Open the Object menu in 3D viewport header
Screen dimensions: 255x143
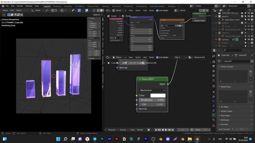[19, 10]
